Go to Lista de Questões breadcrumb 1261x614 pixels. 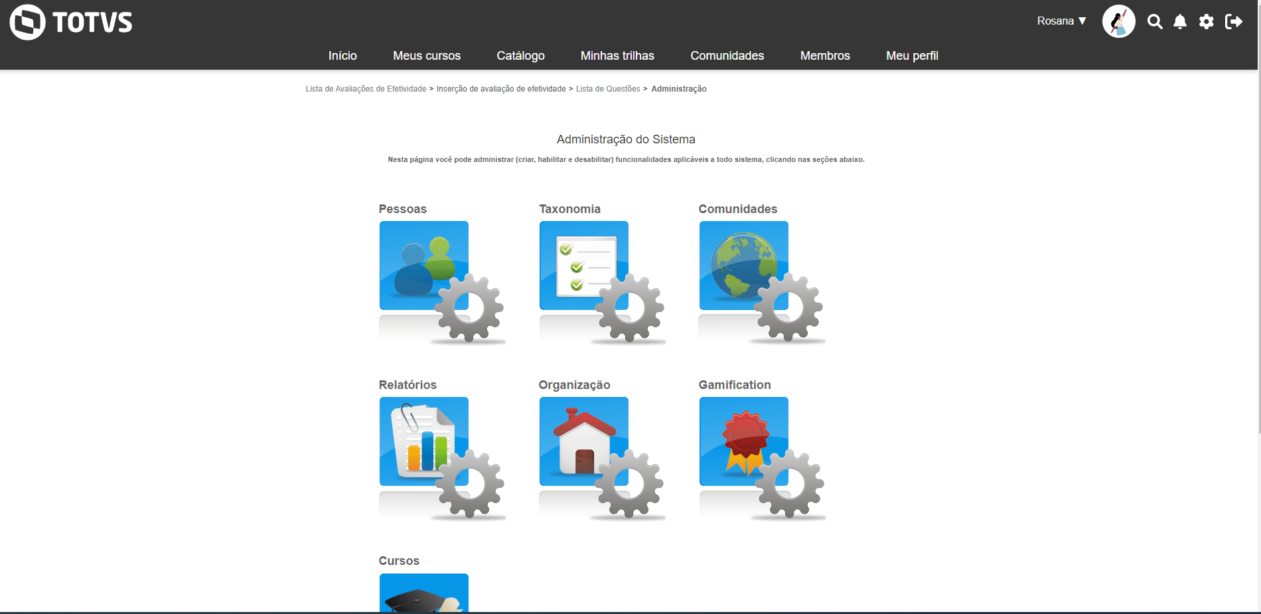point(608,89)
